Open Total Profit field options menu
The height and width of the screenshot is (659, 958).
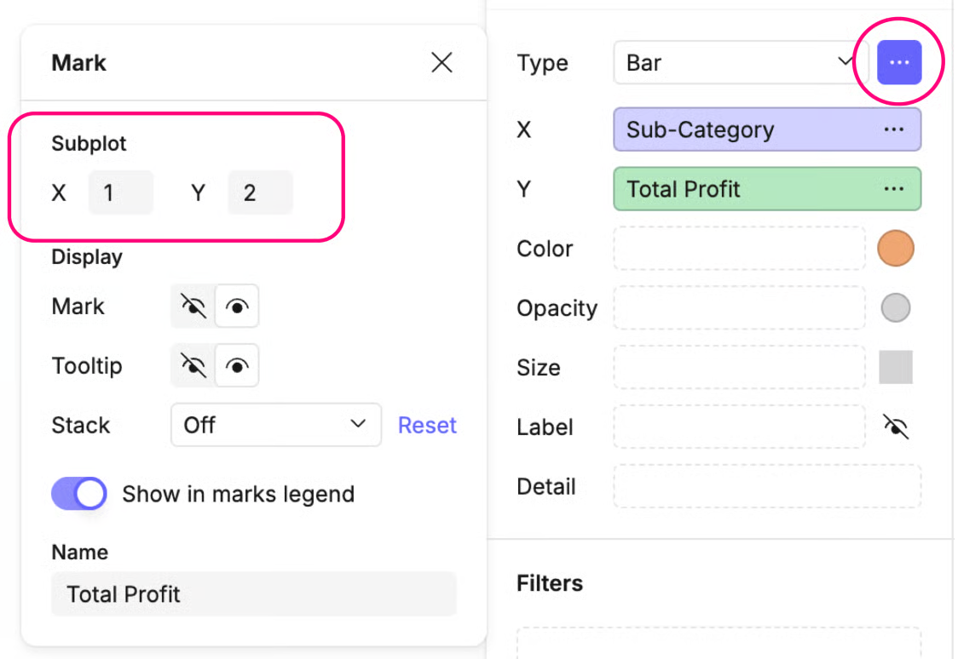tap(893, 189)
